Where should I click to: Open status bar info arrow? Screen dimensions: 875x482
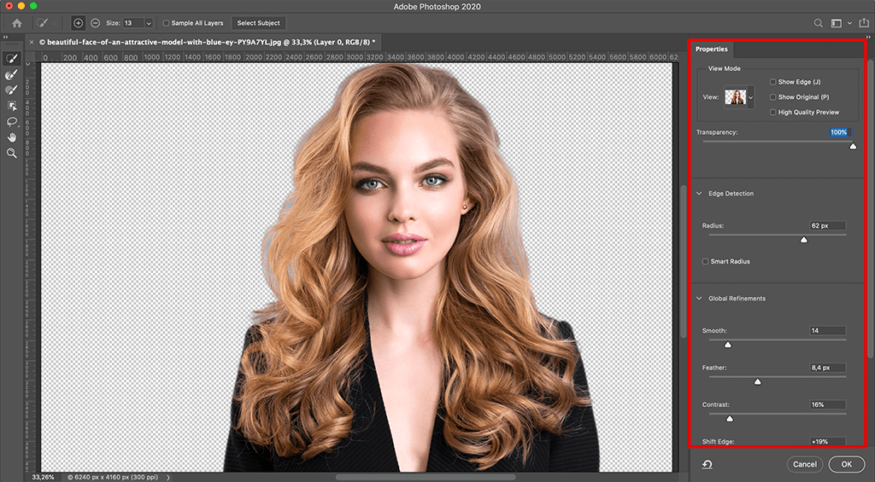tap(168, 478)
